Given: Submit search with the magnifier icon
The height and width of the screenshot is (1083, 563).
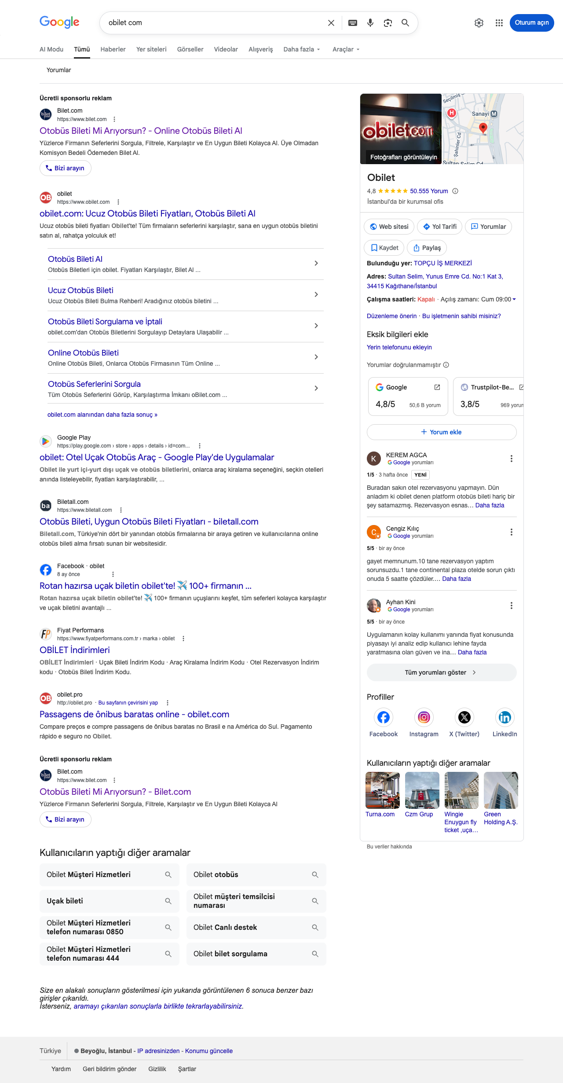Looking at the screenshot, I should click(x=406, y=23).
